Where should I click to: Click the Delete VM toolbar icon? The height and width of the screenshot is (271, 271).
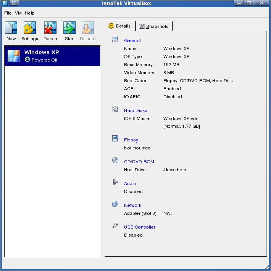pos(50,28)
